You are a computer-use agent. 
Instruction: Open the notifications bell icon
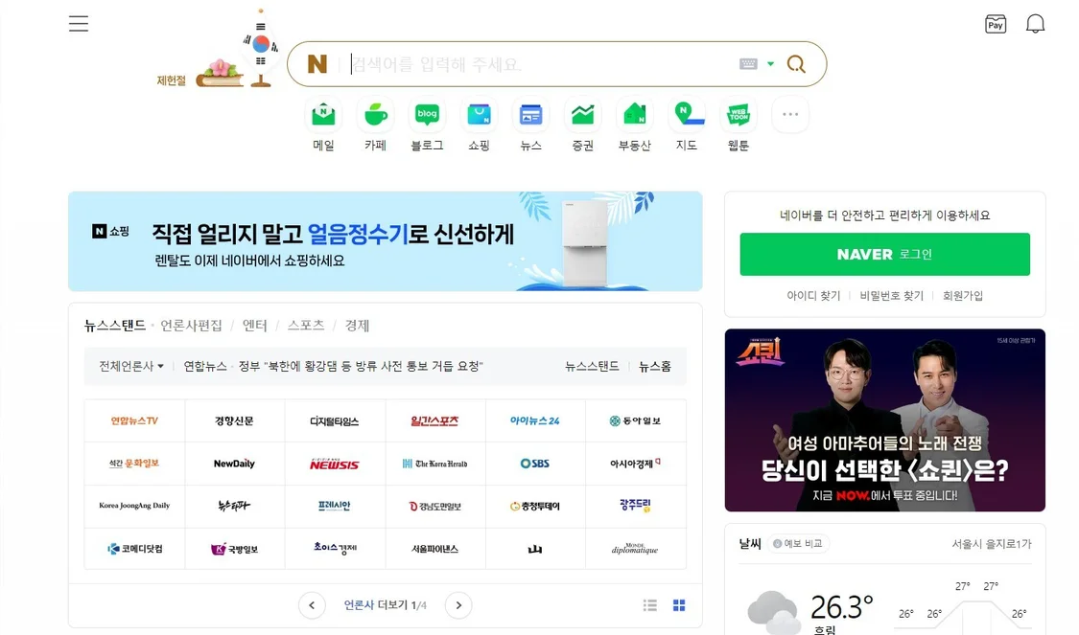tap(1035, 24)
